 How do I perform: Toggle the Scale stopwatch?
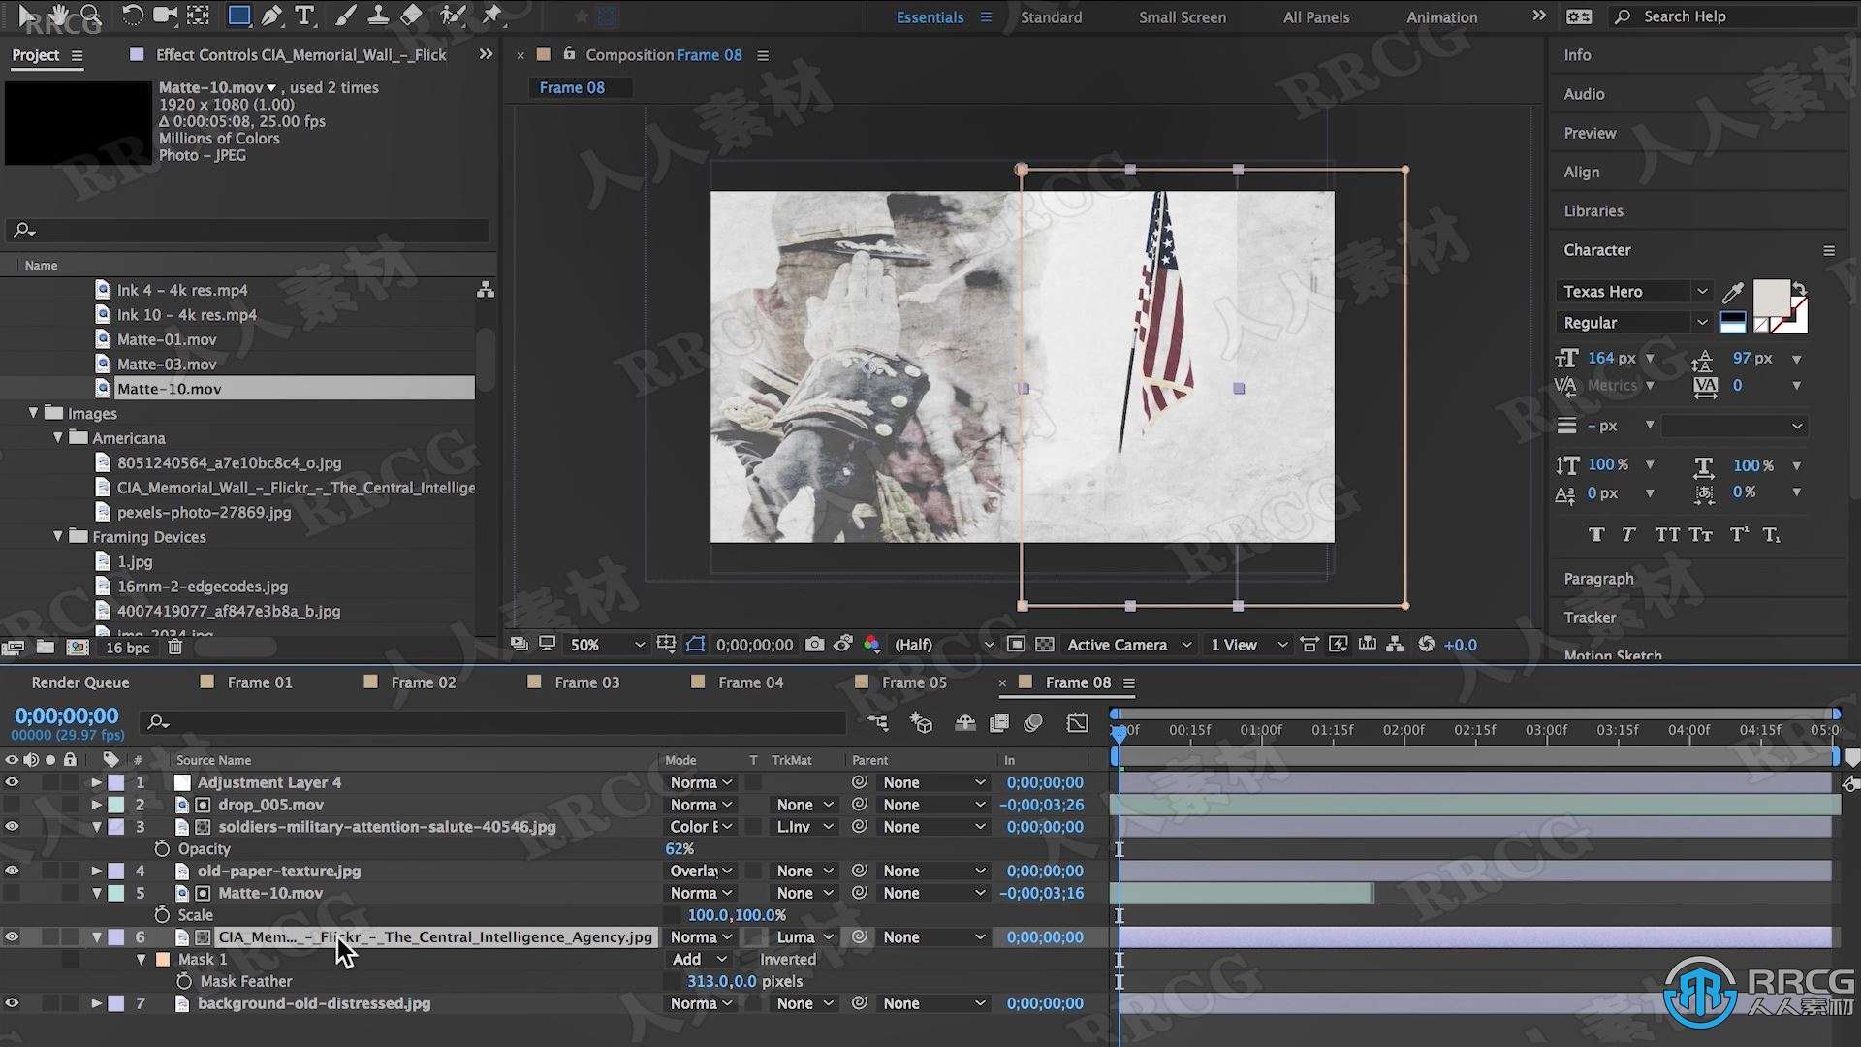(162, 915)
